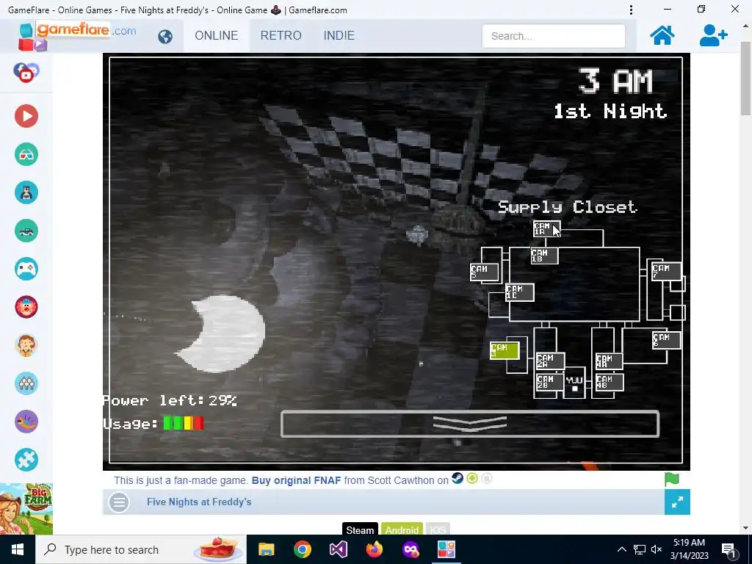752x564 pixels.
Task: Open the social media icons cluster
Action: point(26,73)
